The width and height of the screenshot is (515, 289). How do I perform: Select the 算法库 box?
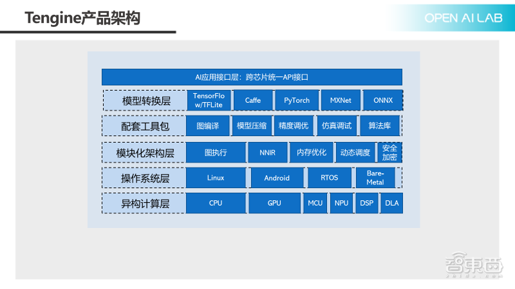[x=380, y=126]
